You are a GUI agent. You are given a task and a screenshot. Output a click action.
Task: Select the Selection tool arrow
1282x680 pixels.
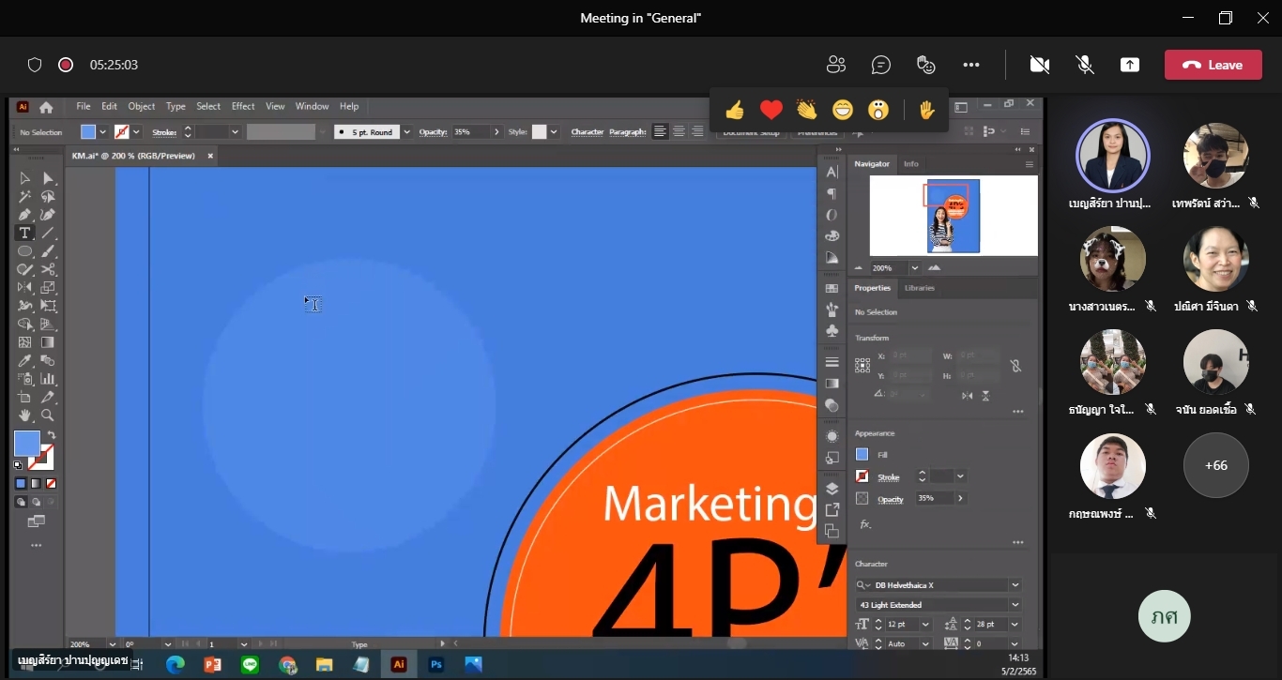(25, 178)
